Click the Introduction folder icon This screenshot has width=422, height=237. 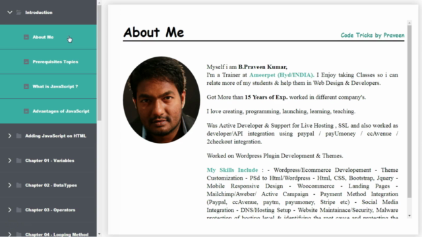(19, 13)
